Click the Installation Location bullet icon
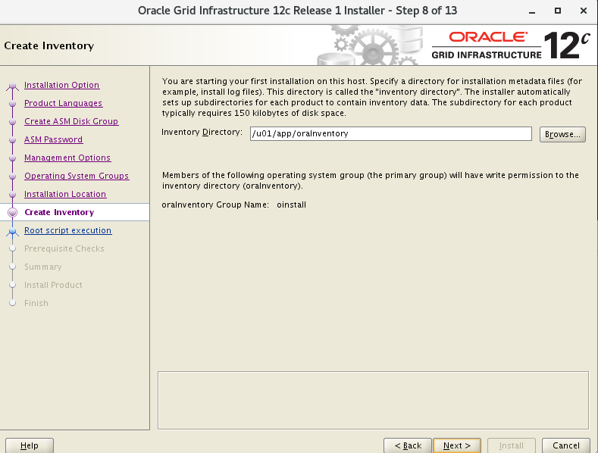Screen dimensions: 598x453 pyautogui.click(x=13, y=195)
